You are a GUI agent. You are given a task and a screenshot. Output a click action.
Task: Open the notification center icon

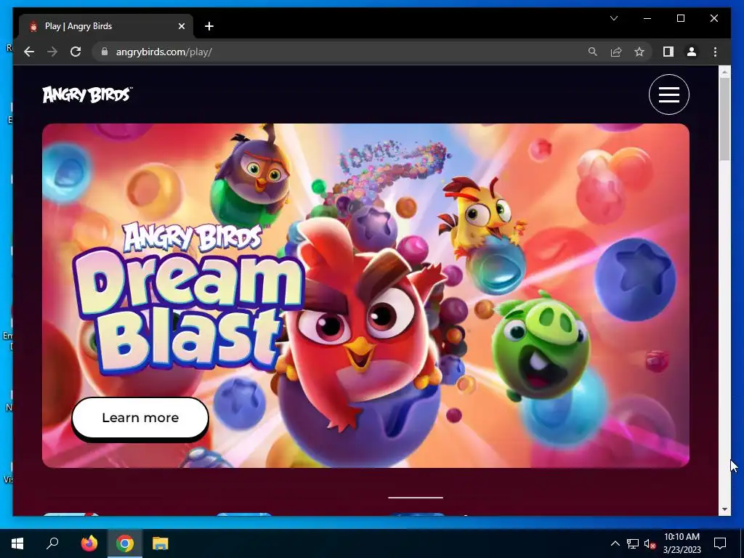coord(720,543)
